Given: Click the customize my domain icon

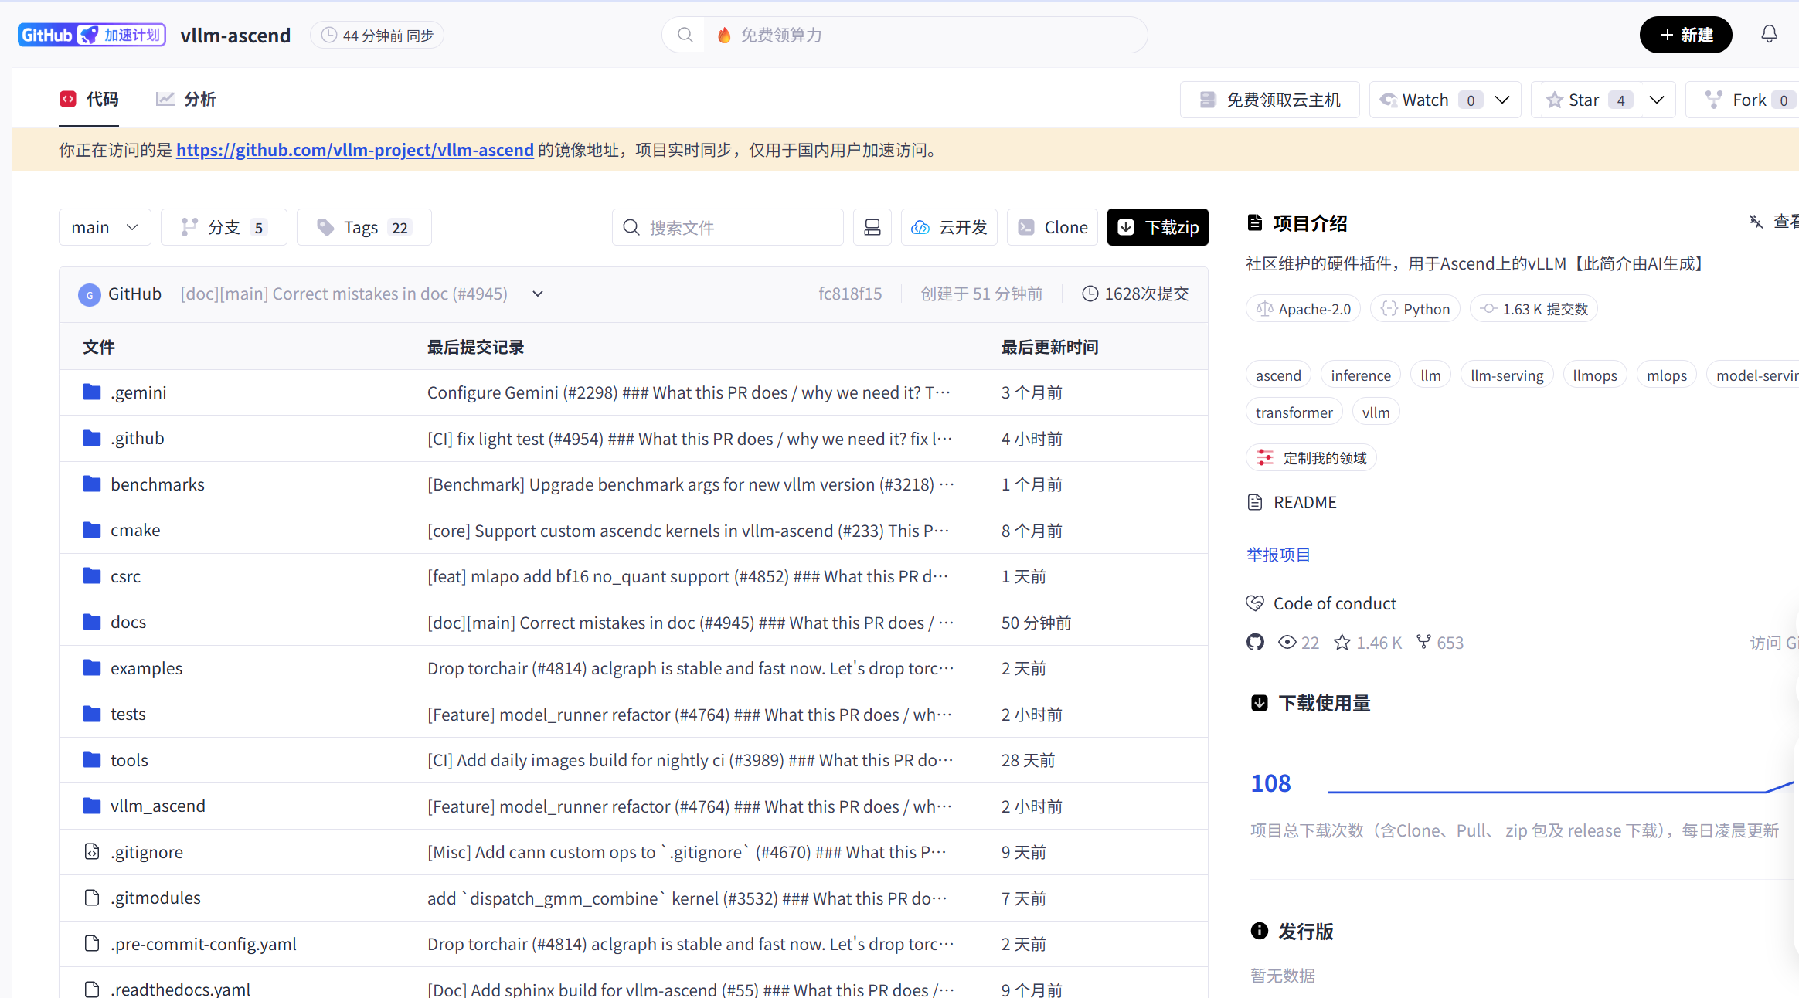Looking at the screenshot, I should [1265, 458].
